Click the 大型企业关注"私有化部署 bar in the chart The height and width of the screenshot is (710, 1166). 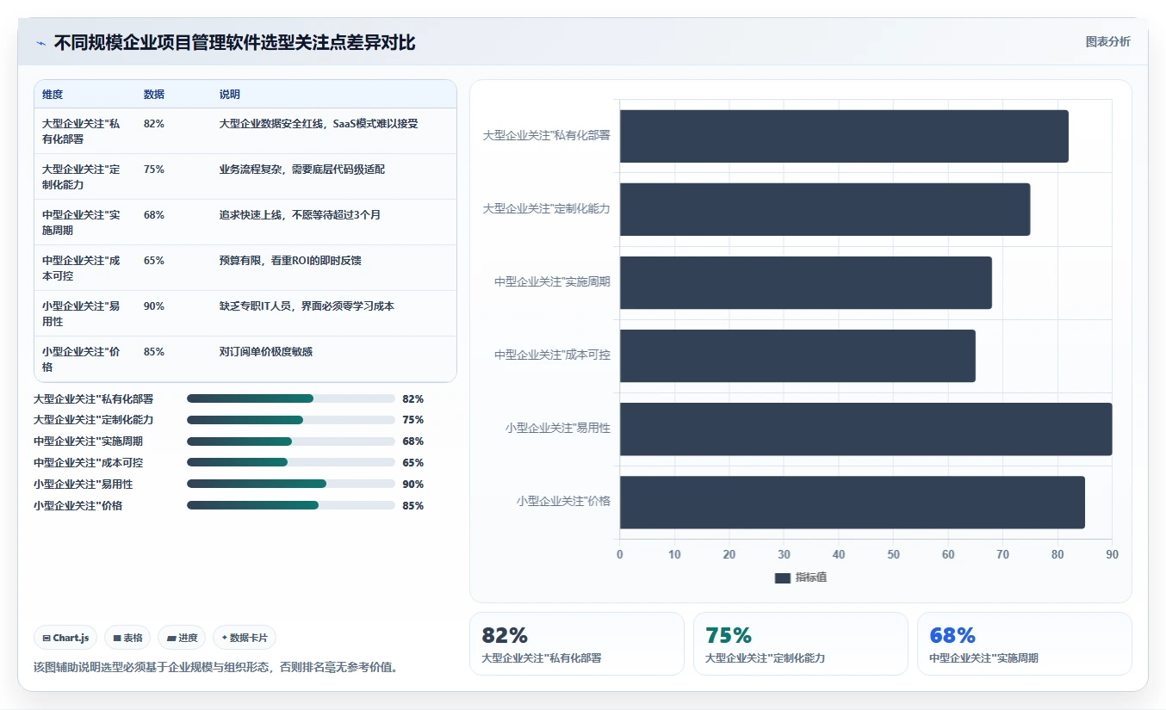[x=844, y=136]
